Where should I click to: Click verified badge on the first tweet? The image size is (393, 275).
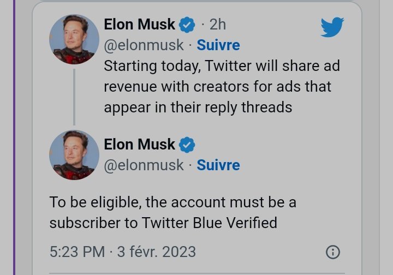pos(188,25)
